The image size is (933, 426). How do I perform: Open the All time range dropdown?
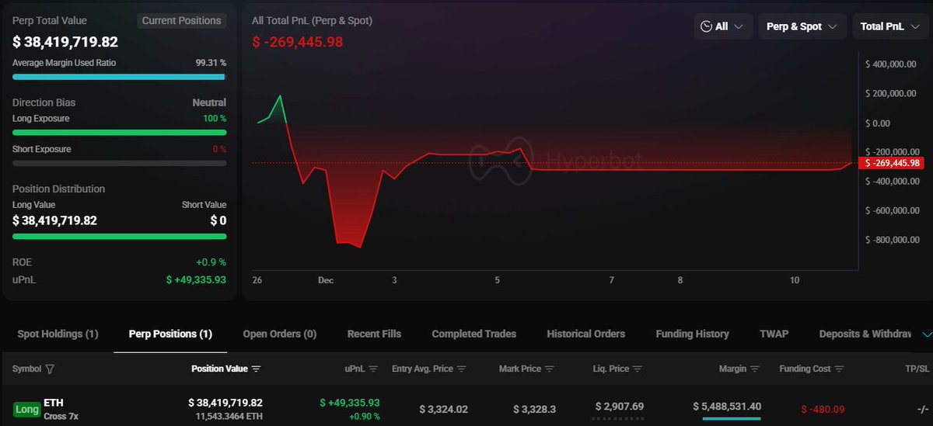coord(723,26)
